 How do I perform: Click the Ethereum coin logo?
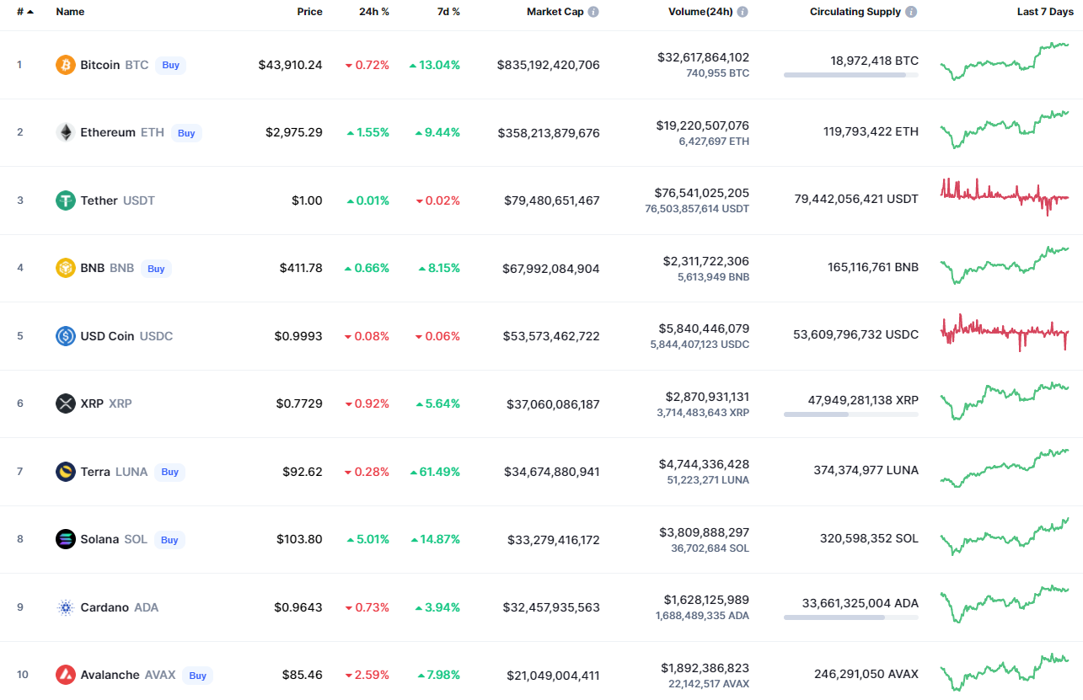tap(66, 132)
